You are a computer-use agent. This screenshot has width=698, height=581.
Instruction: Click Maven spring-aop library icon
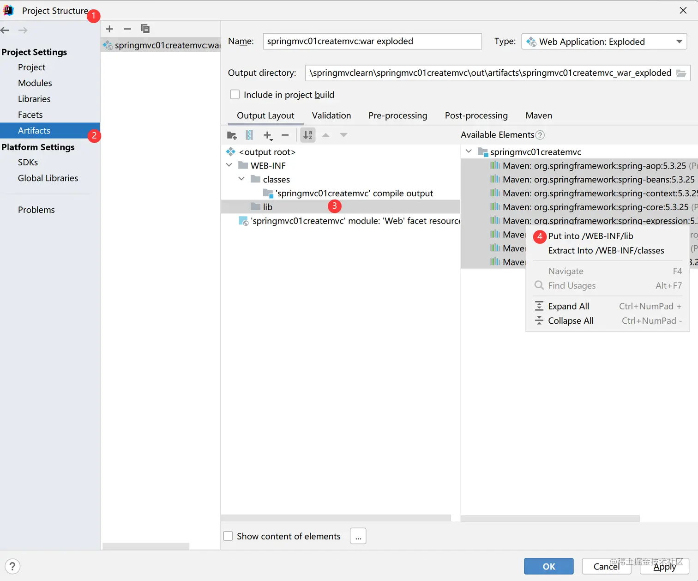(495, 165)
